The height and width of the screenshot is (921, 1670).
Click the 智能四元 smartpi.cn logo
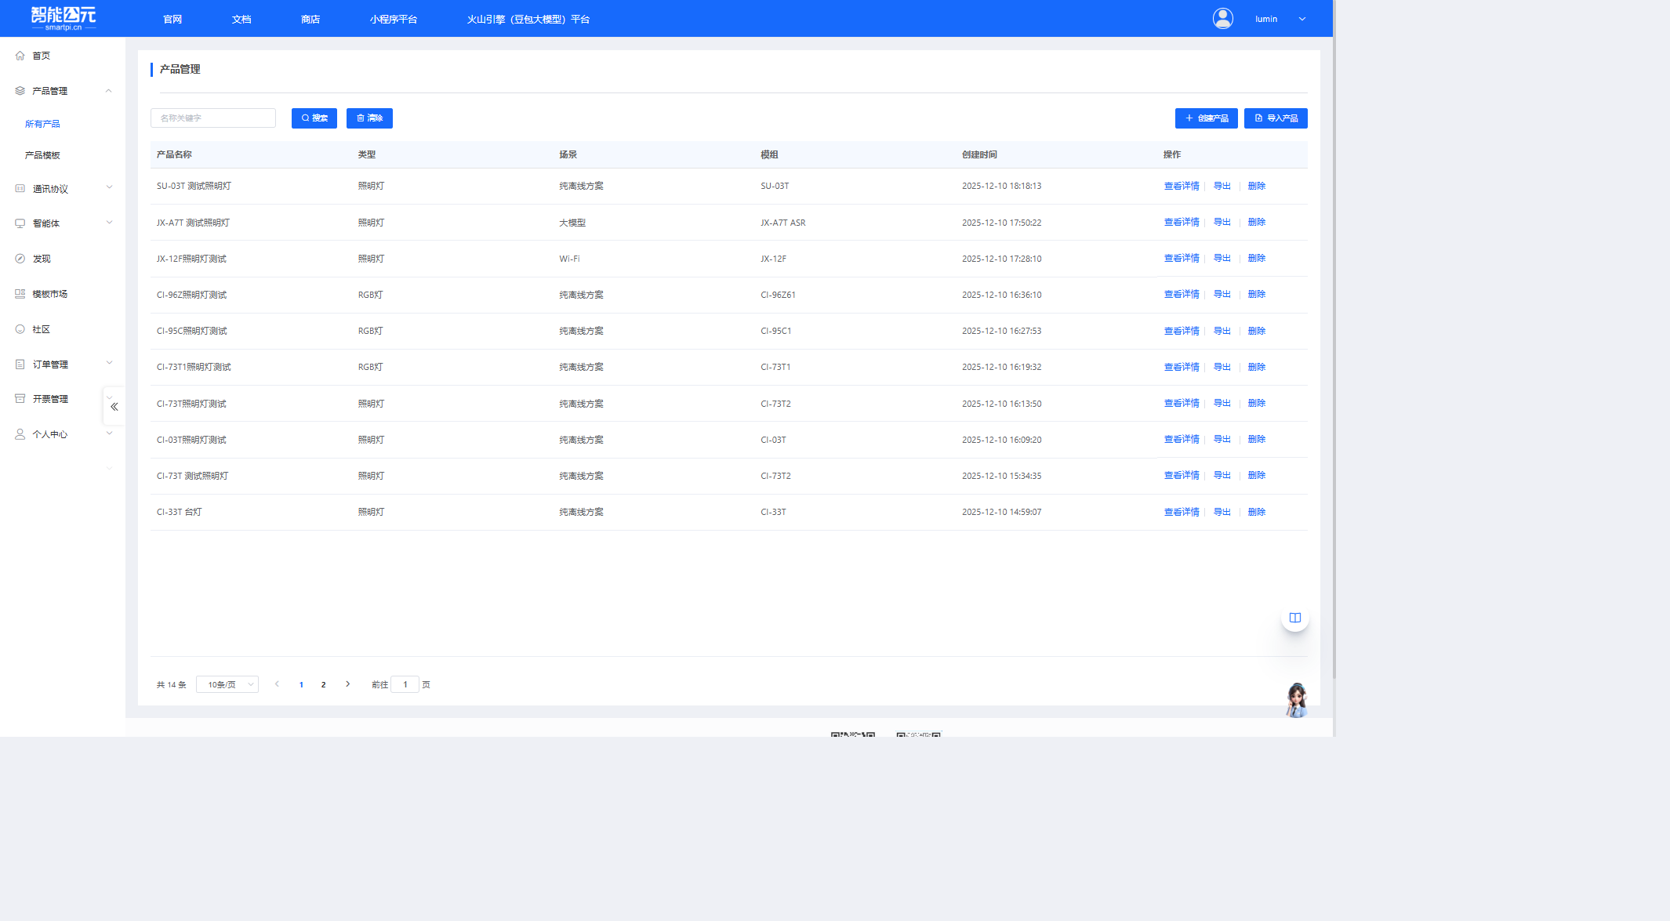pyautogui.click(x=64, y=18)
